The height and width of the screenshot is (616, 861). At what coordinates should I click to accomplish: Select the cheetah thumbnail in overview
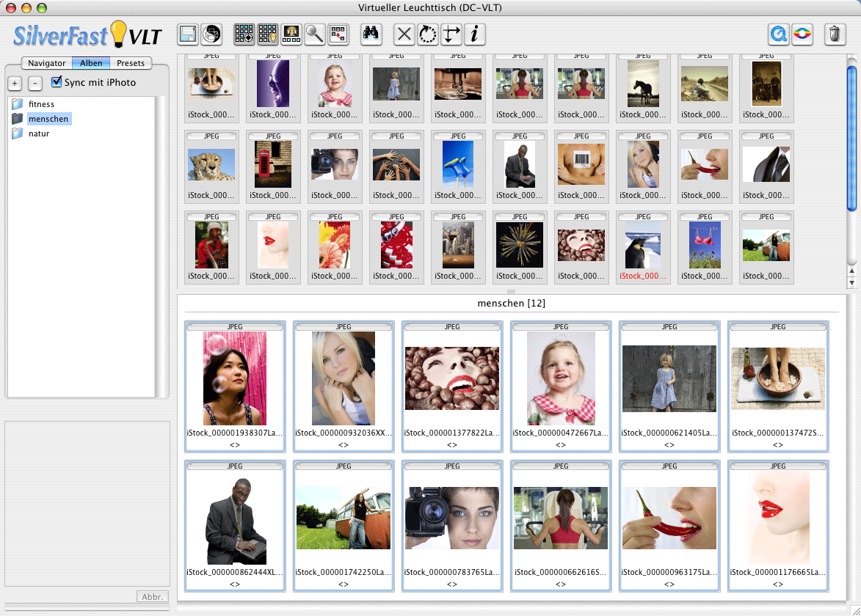(211, 164)
